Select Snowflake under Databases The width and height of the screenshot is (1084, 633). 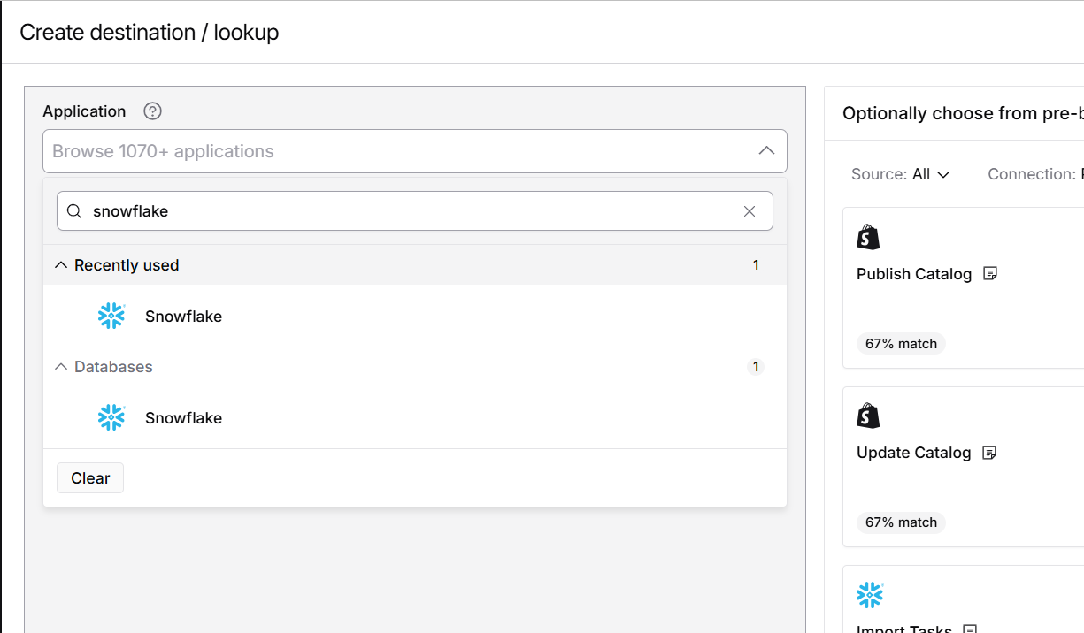(183, 418)
